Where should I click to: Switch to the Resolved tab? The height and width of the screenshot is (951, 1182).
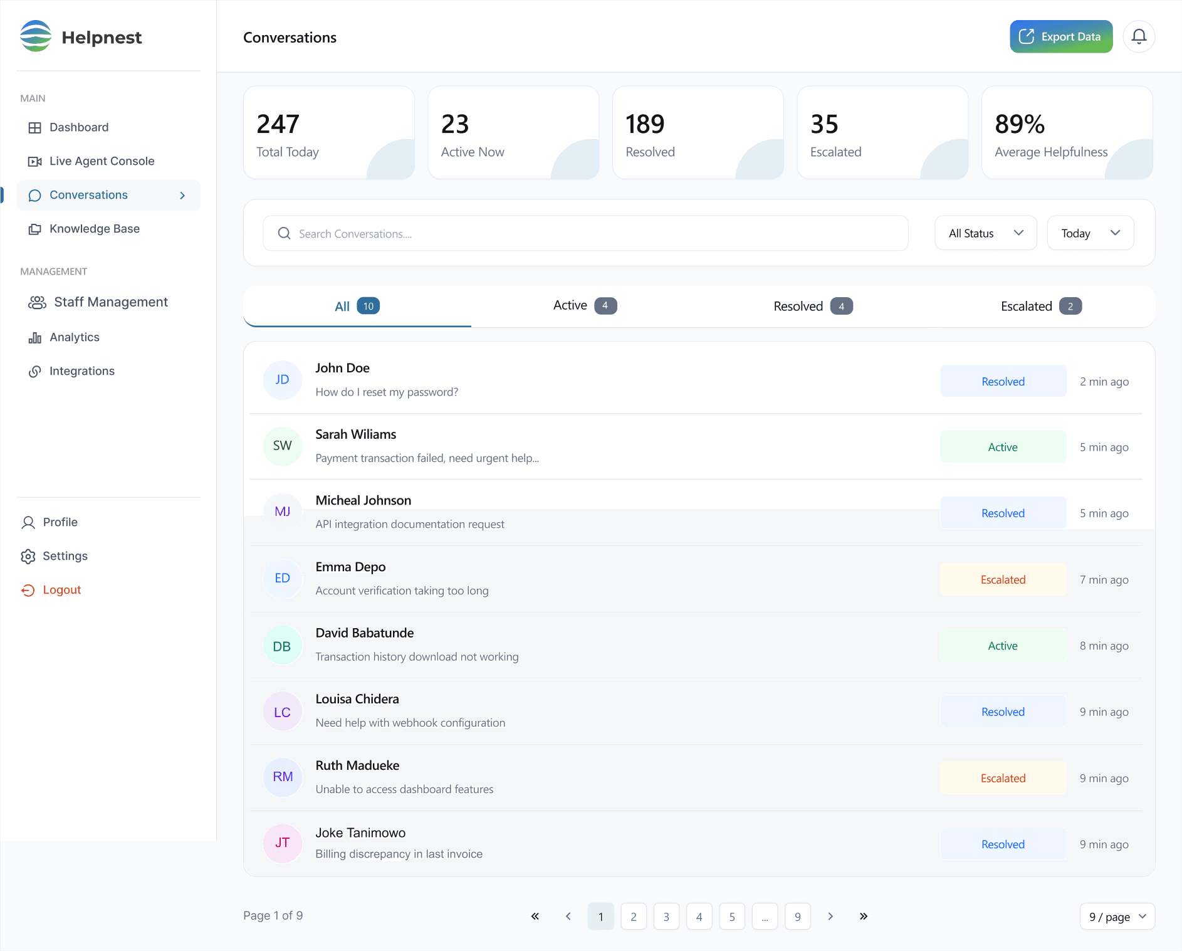[x=813, y=307]
